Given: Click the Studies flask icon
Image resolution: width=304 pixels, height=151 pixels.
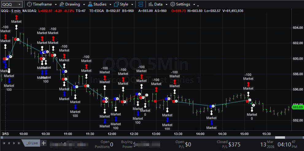Looking at the screenshot, I should (90, 4).
